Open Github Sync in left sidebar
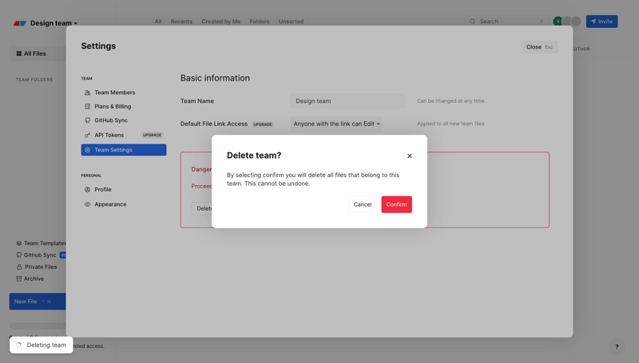Screen dimensions: 639x363 [x=40, y=254]
